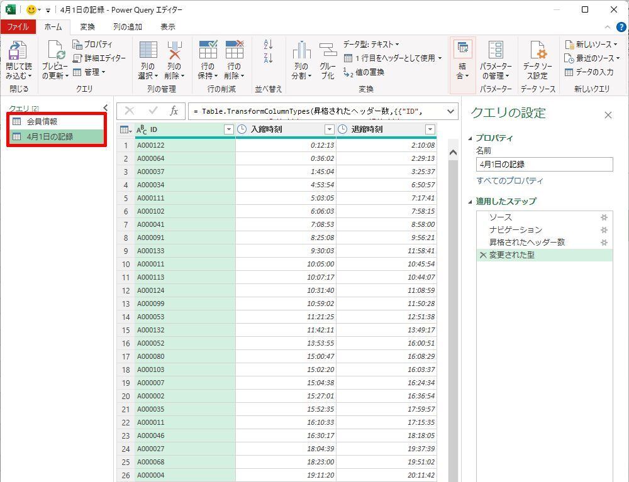This screenshot has width=629, height=482.
Task: Switch to the View (表示) tab
Action: coord(168,27)
